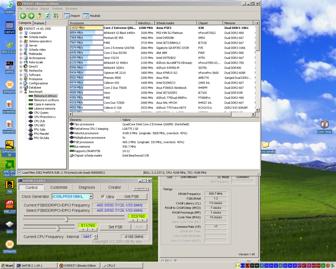
Task: Open the 3DMark2001 SE desktop icon
Action: [9, 148]
